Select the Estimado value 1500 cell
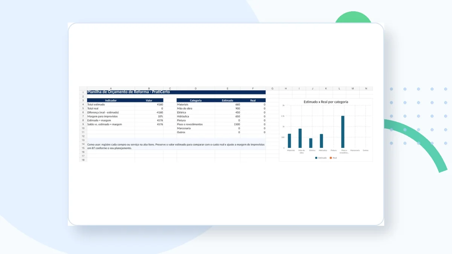Image resolution: width=452 pixels, height=254 pixels. coord(228,124)
